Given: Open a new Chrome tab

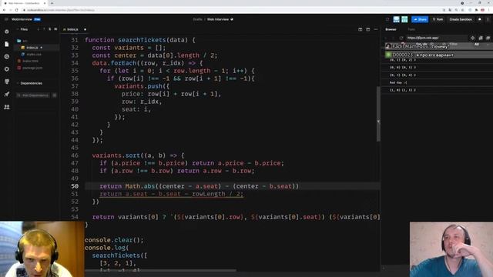Looking at the screenshot, I should (52, 3).
